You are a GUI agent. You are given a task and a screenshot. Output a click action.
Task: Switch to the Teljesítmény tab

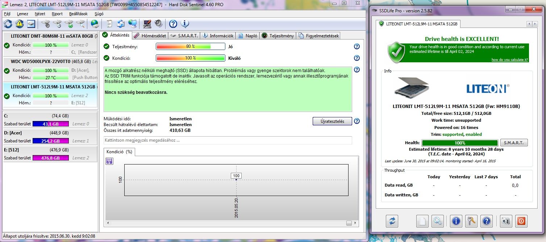278,36
